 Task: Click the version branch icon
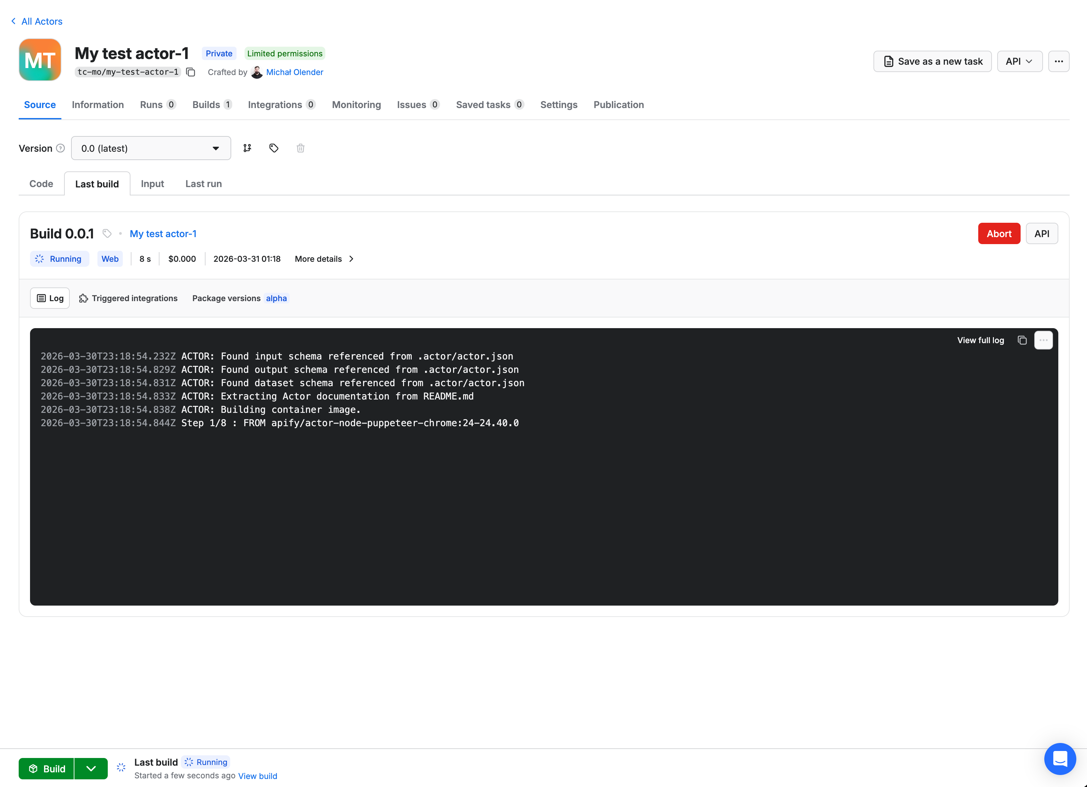pyautogui.click(x=247, y=148)
